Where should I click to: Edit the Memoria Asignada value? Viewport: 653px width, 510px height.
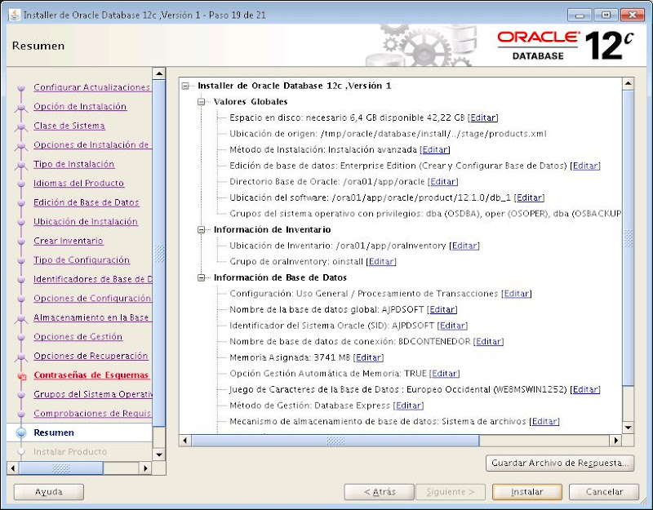369,357
